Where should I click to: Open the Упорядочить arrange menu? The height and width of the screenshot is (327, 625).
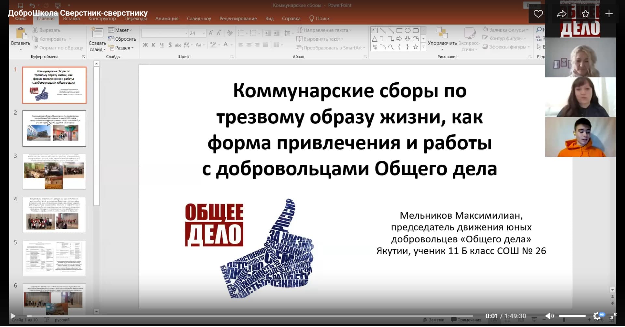pyautogui.click(x=442, y=38)
